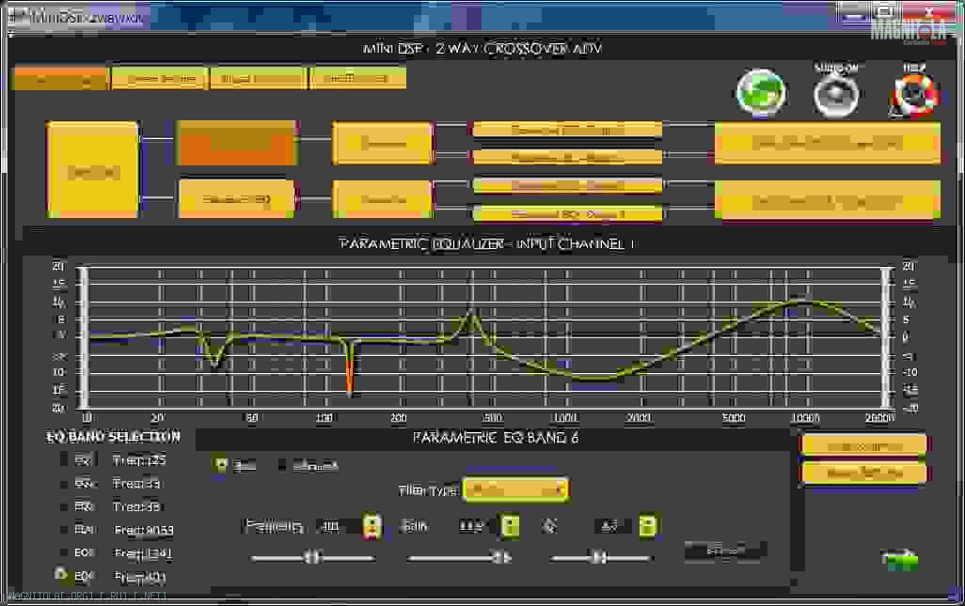Click the dark Bypass button
965x606 pixels.
(x=725, y=552)
